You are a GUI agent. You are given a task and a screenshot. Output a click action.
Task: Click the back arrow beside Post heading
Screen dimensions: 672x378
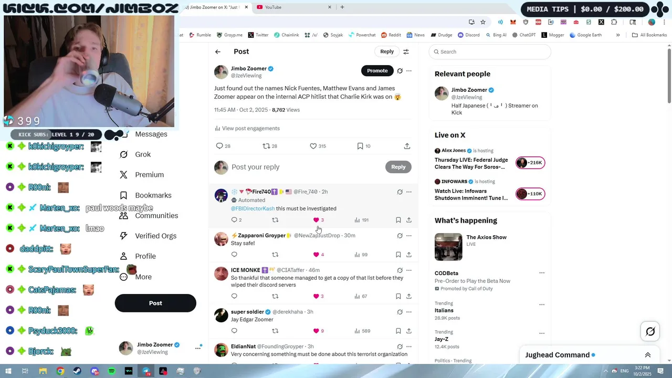click(218, 51)
